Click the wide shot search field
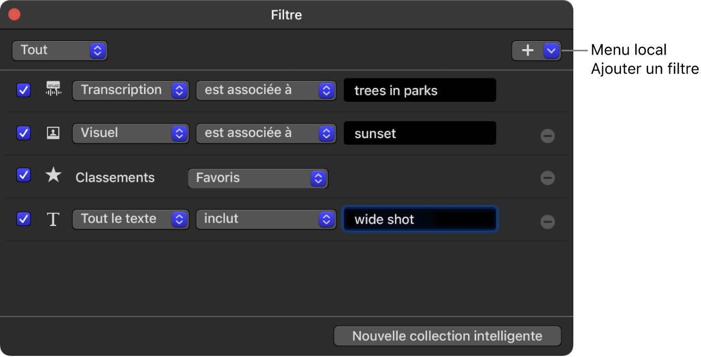The height and width of the screenshot is (357, 701). point(420,219)
